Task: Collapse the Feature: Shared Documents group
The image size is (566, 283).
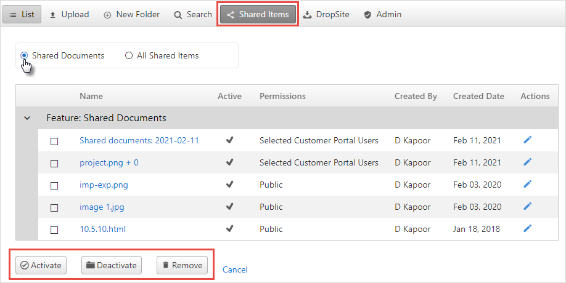Action: click(27, 118)
